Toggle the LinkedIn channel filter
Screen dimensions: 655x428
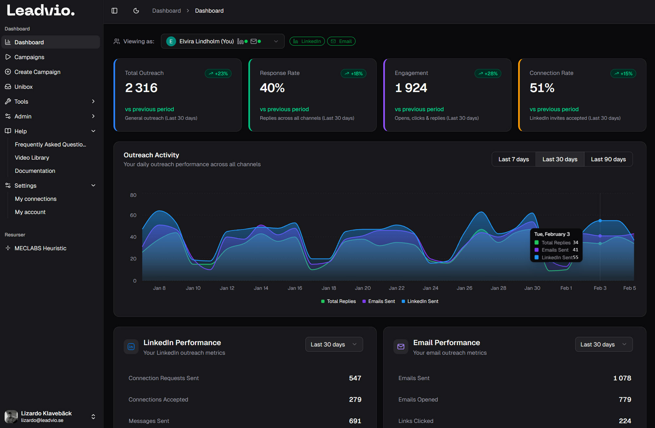(x=307, y=41)
